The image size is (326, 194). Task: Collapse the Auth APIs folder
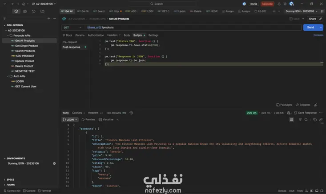tap(8, 76)
